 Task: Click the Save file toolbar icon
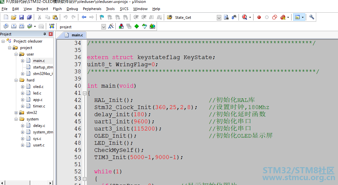click(21, 17)
